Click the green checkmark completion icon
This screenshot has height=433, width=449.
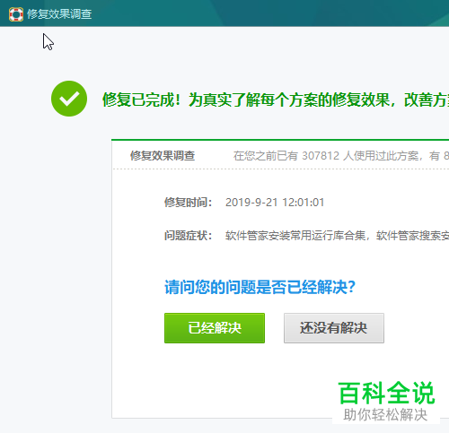69,99
